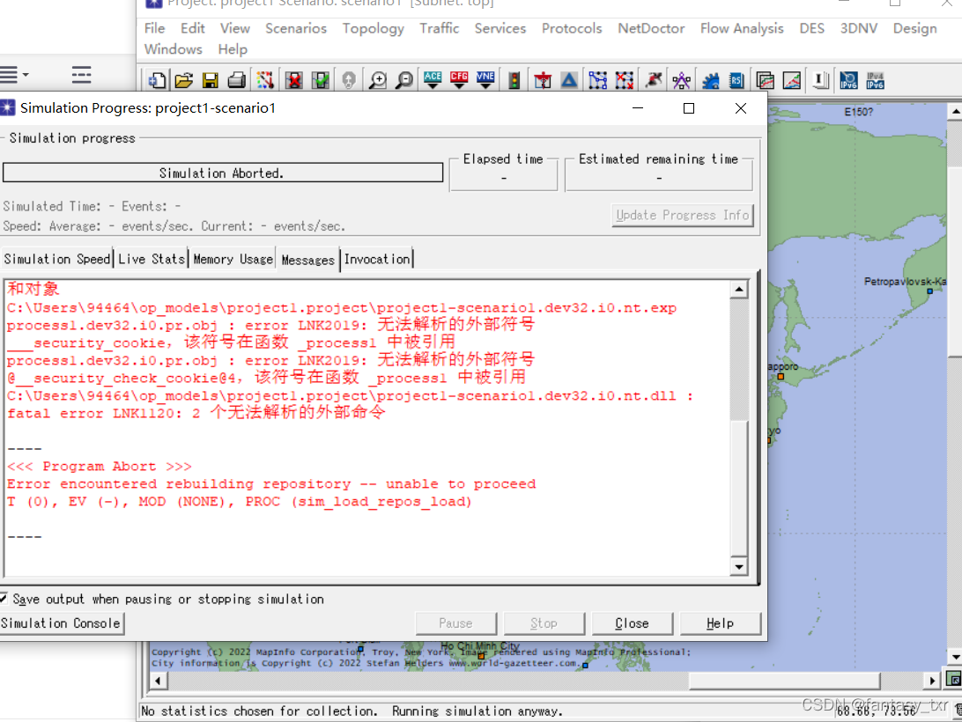Click the messages scrollbar up arrow
962x722 pixels.
click(739, 289)
